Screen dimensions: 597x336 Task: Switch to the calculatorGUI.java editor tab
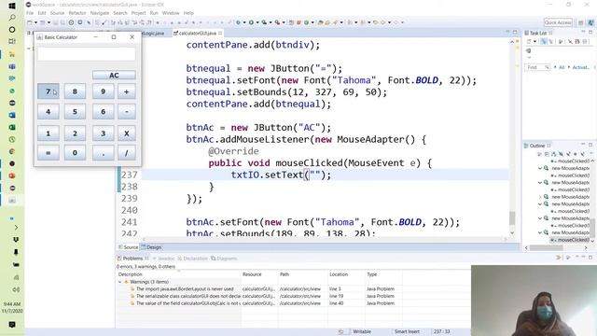tap(197, 34)
